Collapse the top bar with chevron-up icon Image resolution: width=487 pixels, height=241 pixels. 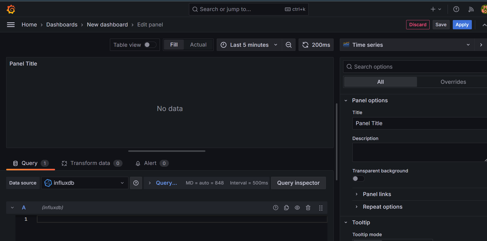(484, 25)
